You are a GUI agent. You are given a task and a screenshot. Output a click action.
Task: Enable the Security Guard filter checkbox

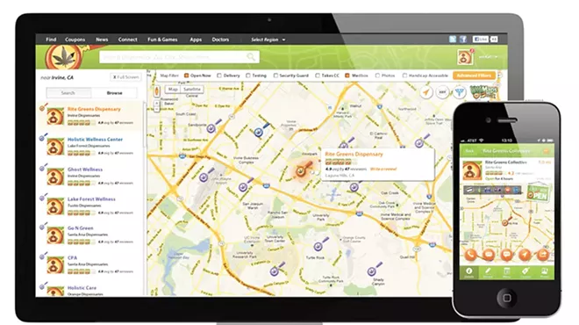pos(275,76)
